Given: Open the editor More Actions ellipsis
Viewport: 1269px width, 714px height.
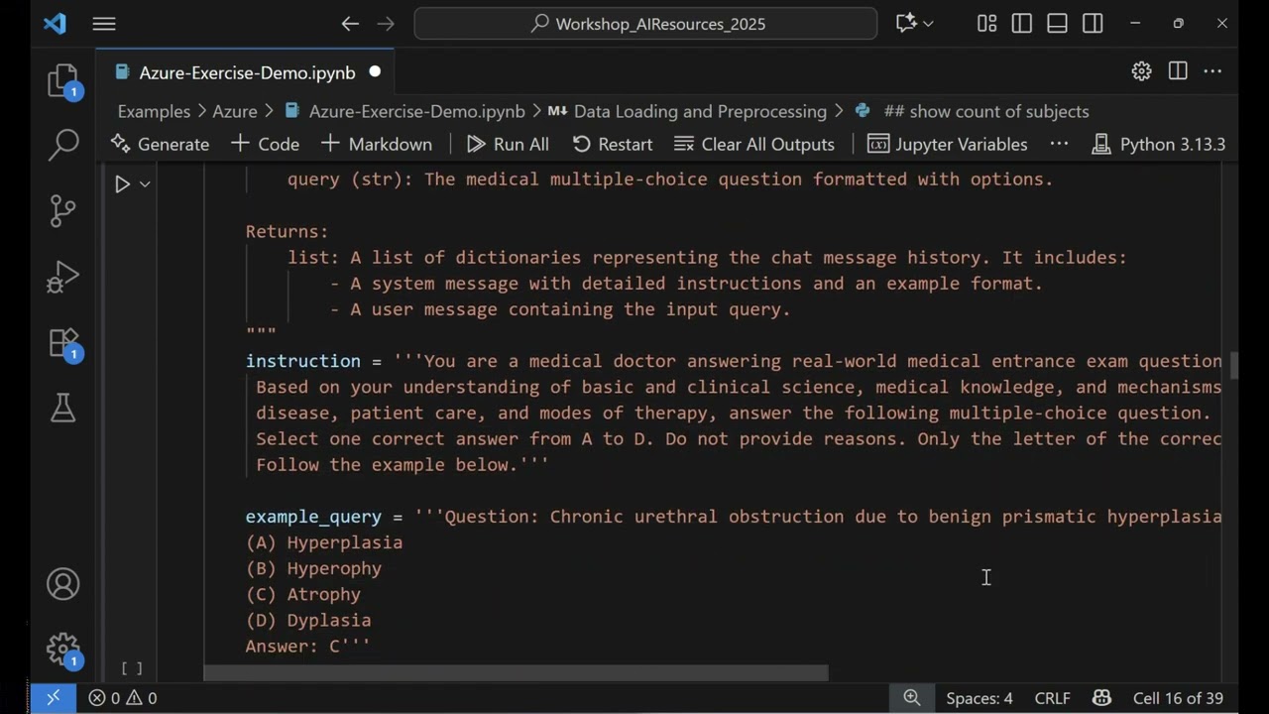Looking at the screenshot, I should point(1212,71).
